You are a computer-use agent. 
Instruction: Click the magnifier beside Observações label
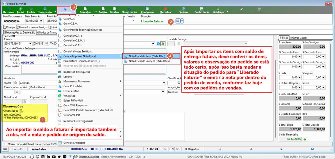pyautogui.click(x=21, y=111)
